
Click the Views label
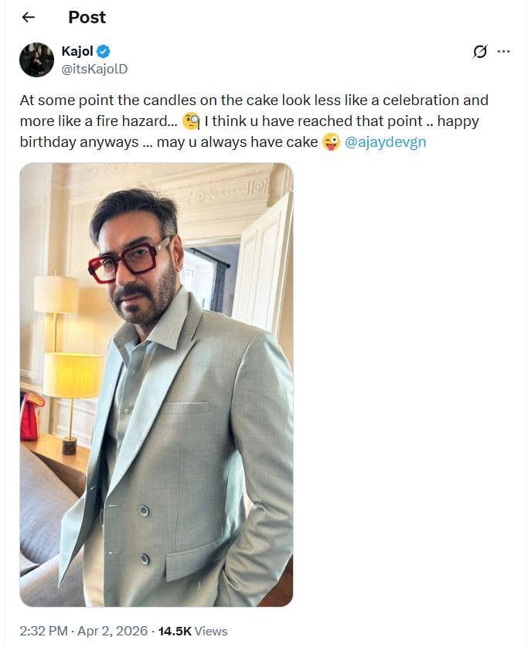click(x=210, y=631)
